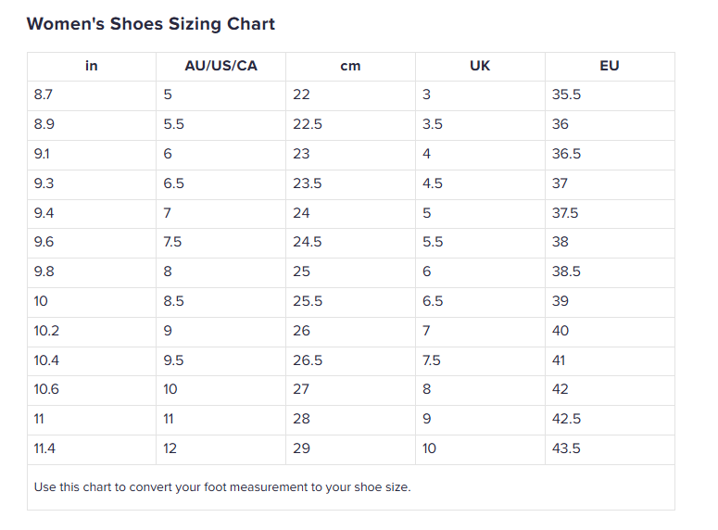Screen dimensions: 718x530
Task: Click the 22.5 cm cell
Action: [308, 124]
